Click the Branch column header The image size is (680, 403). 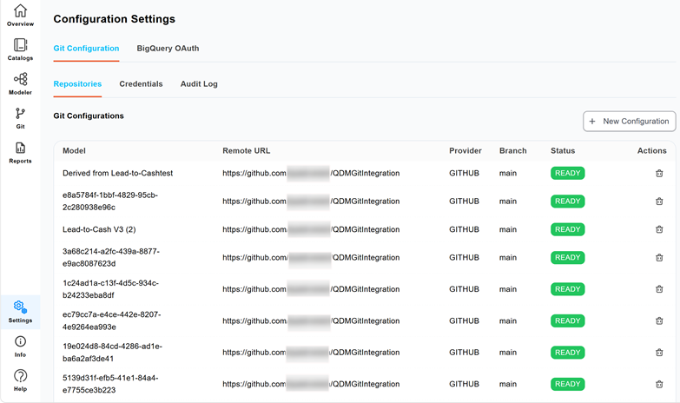point(513,151)
